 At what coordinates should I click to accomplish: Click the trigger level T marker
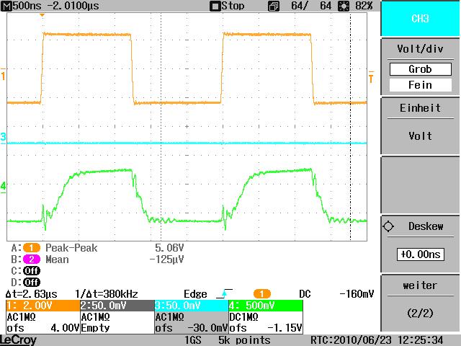371,77
